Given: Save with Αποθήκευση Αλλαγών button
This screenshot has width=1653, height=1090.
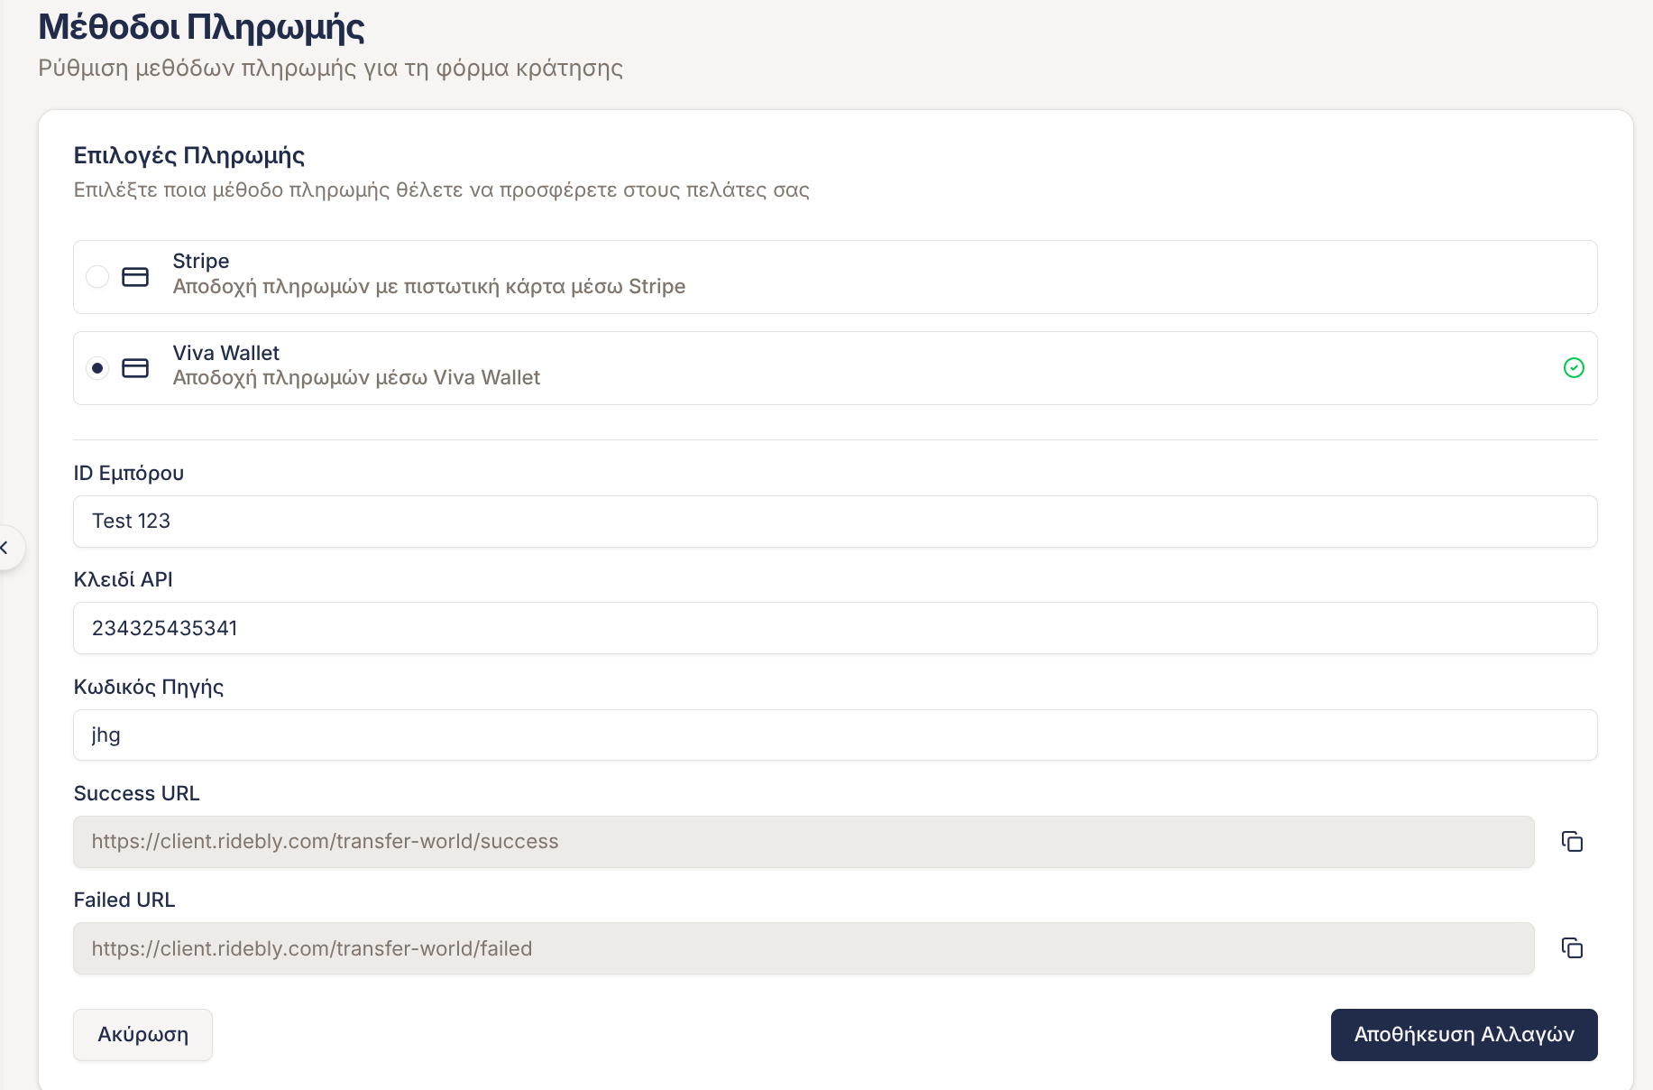Looking at the screenshot, I should (1464, 1035).
